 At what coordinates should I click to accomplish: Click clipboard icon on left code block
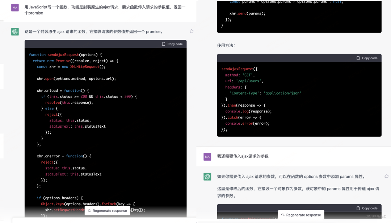pos(164,44)
